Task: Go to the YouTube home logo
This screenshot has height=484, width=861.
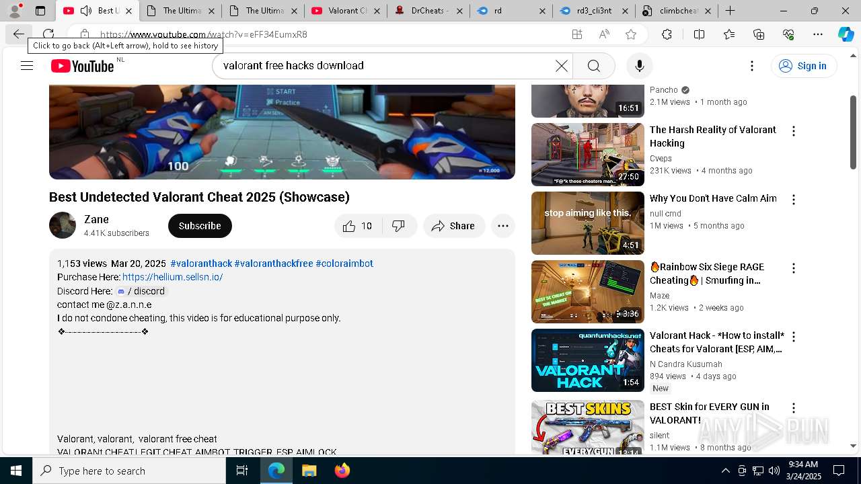Action: click(83, 66)
